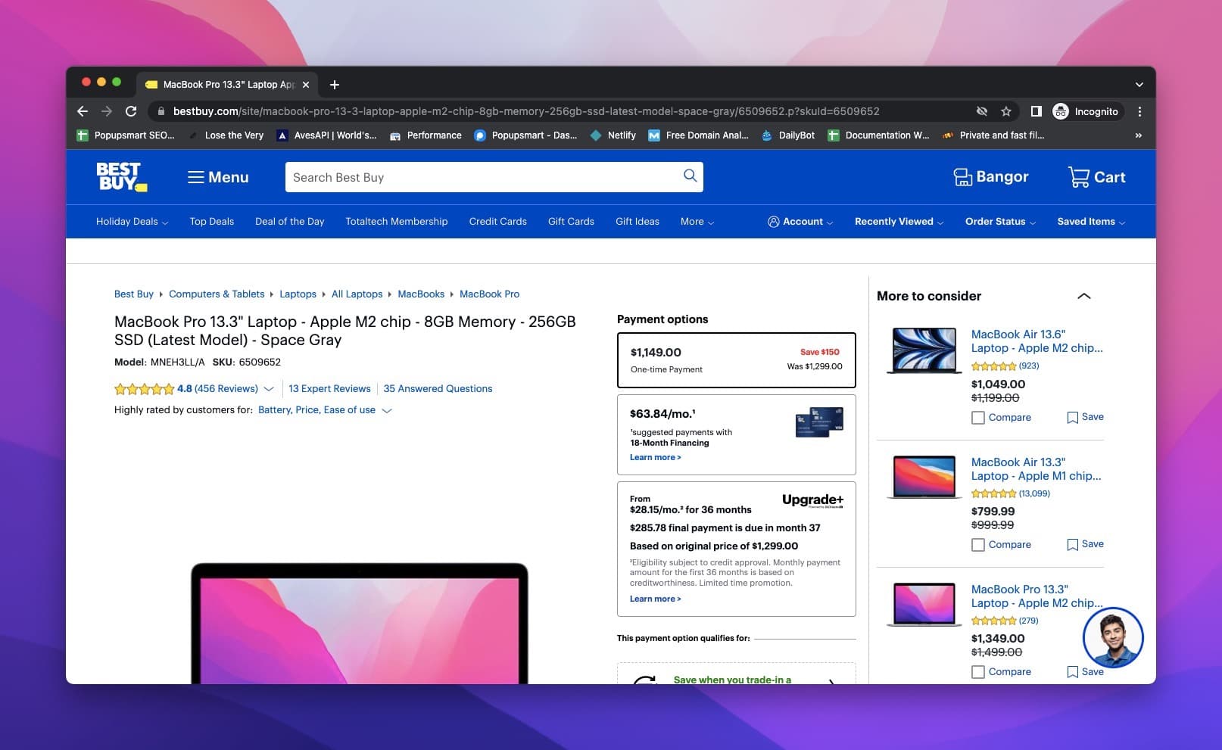1222x750 pixels.
Task: Open the Netlify bookmark
Action: (613, 135)
